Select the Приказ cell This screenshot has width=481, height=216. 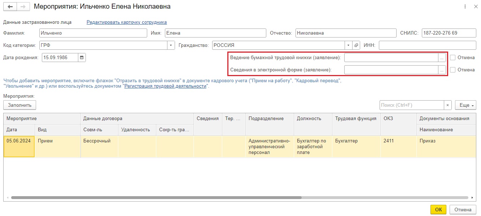tap(446, 146)
